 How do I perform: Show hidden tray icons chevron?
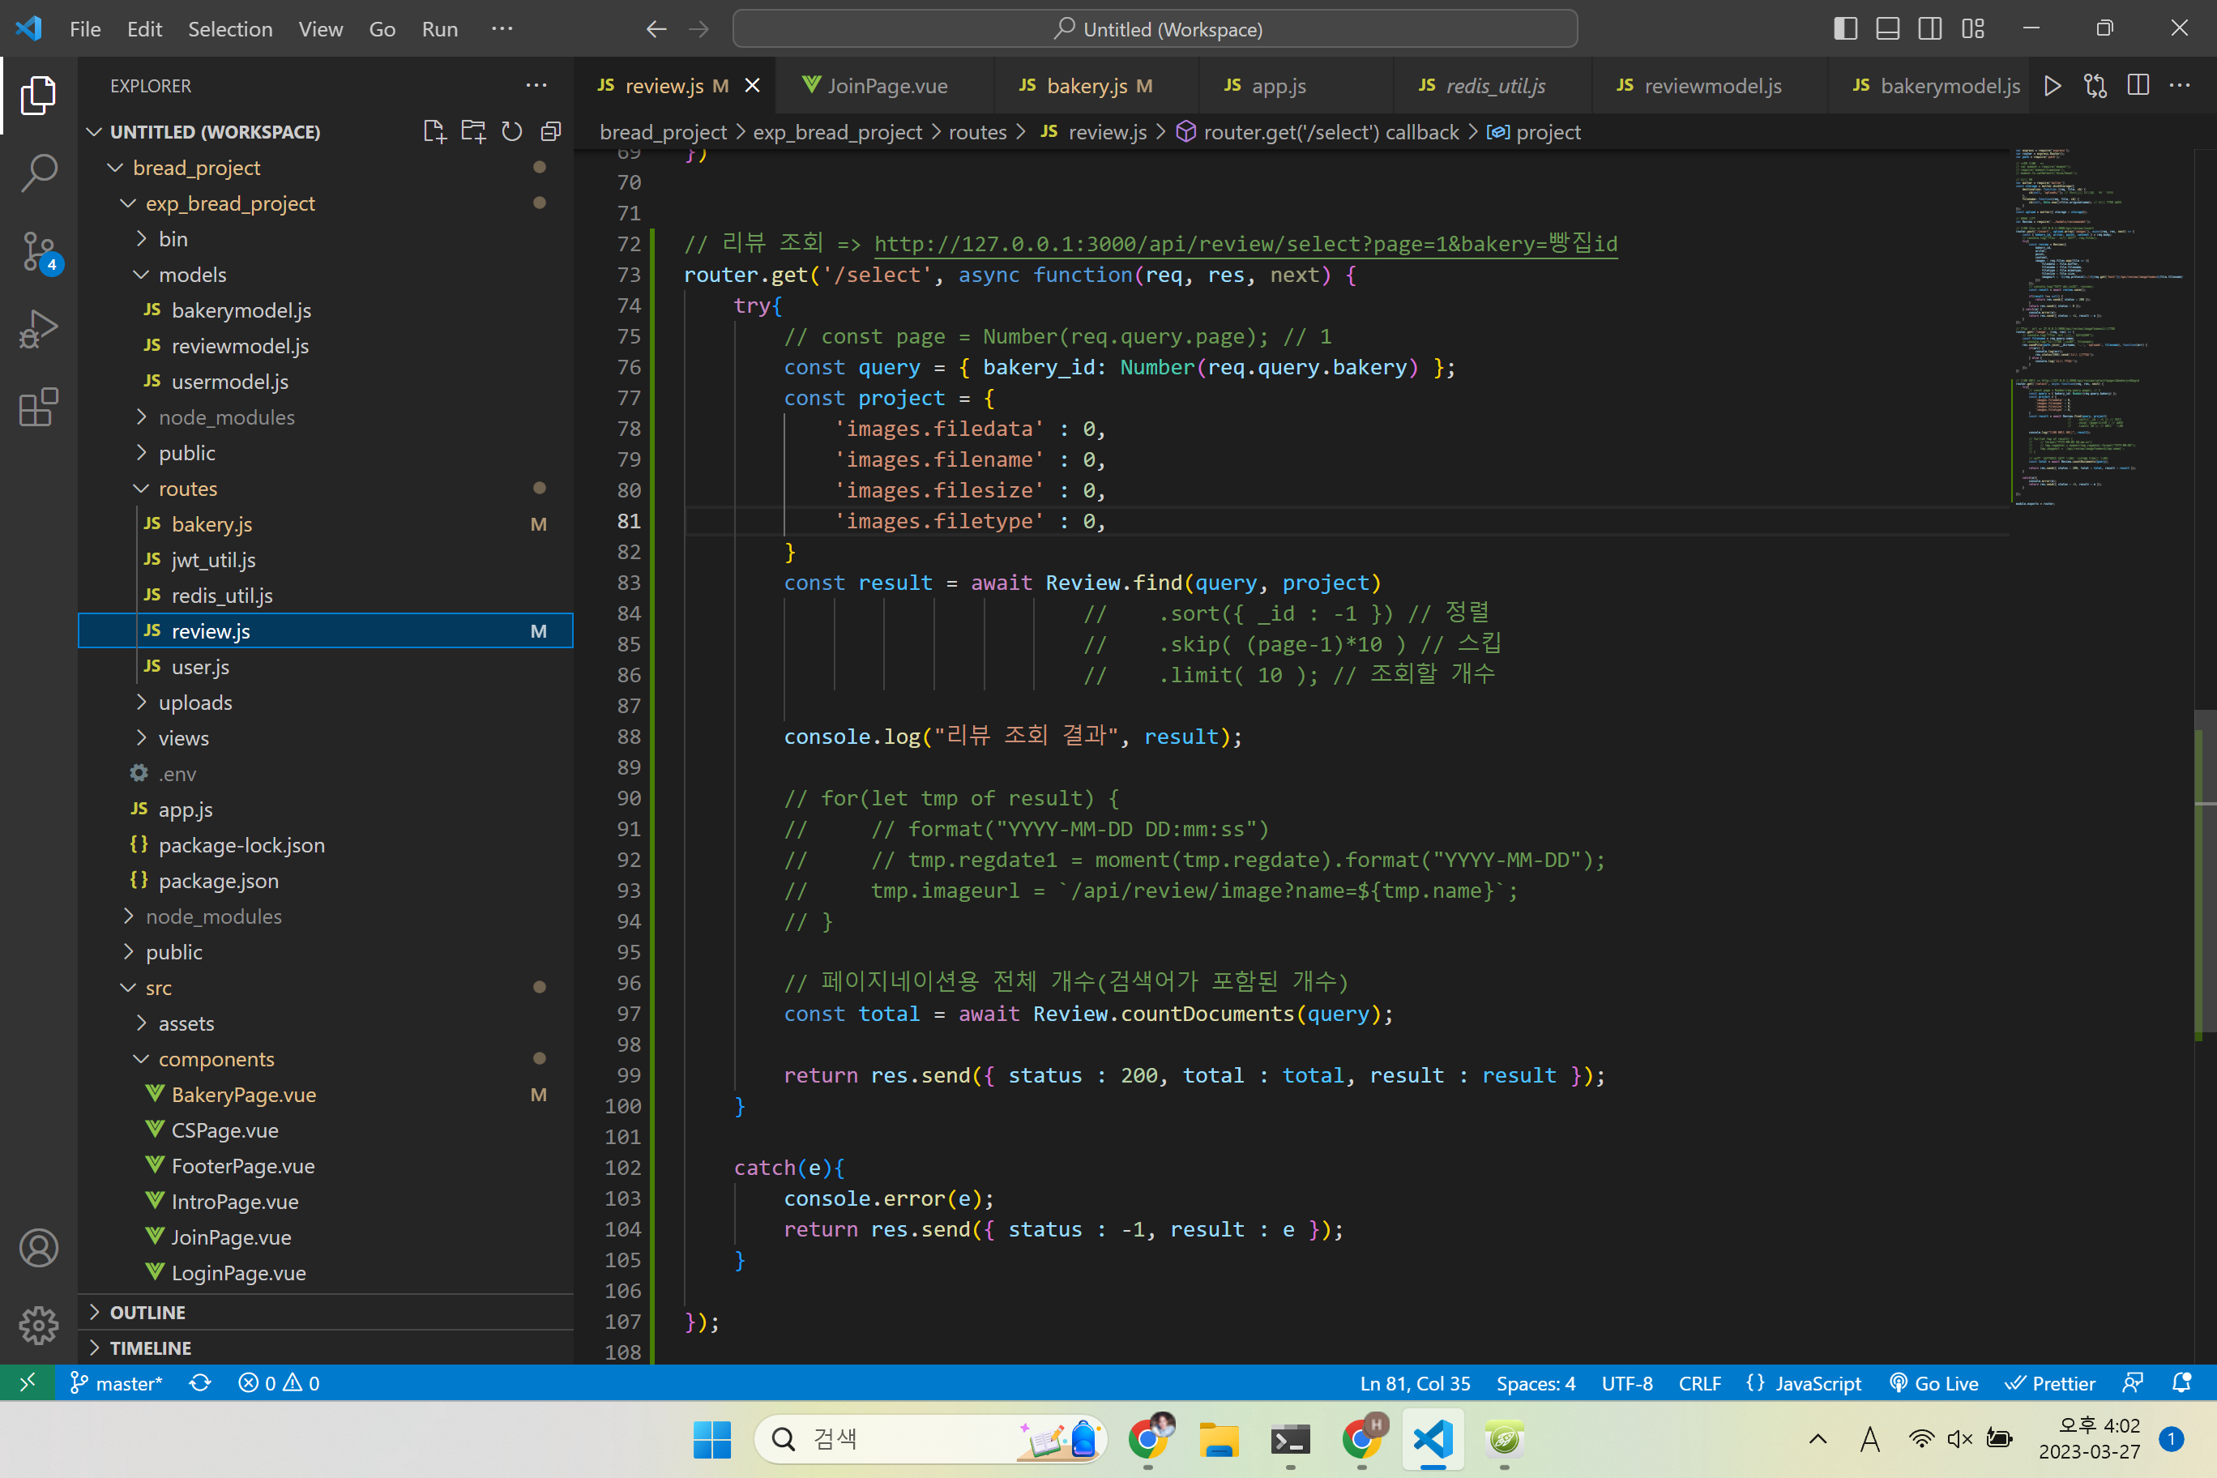(x=1818, y=1438)
